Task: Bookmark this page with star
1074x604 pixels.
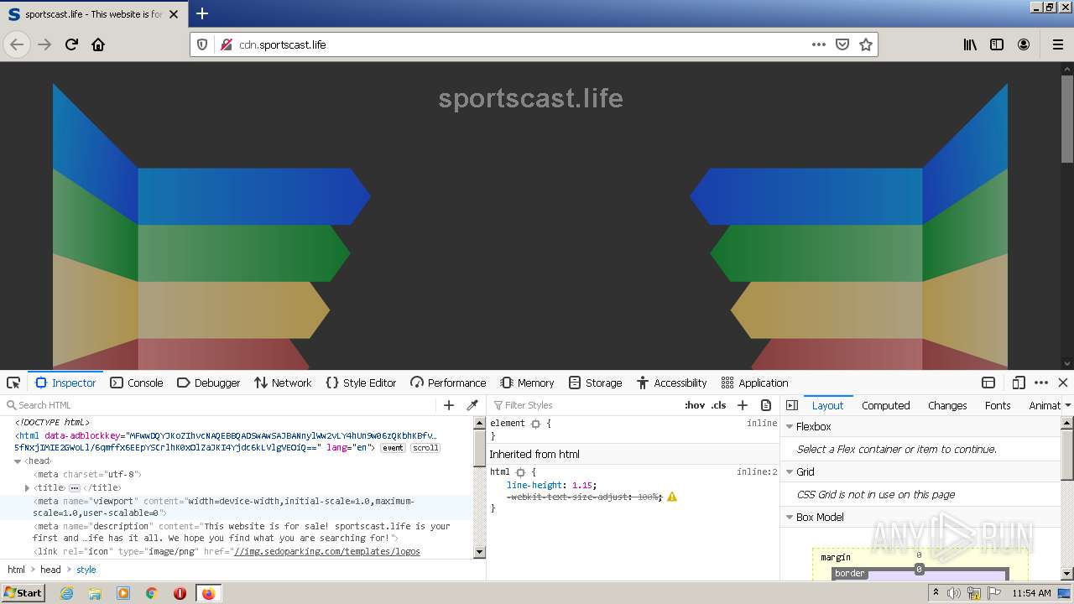Action: (866, 44)
